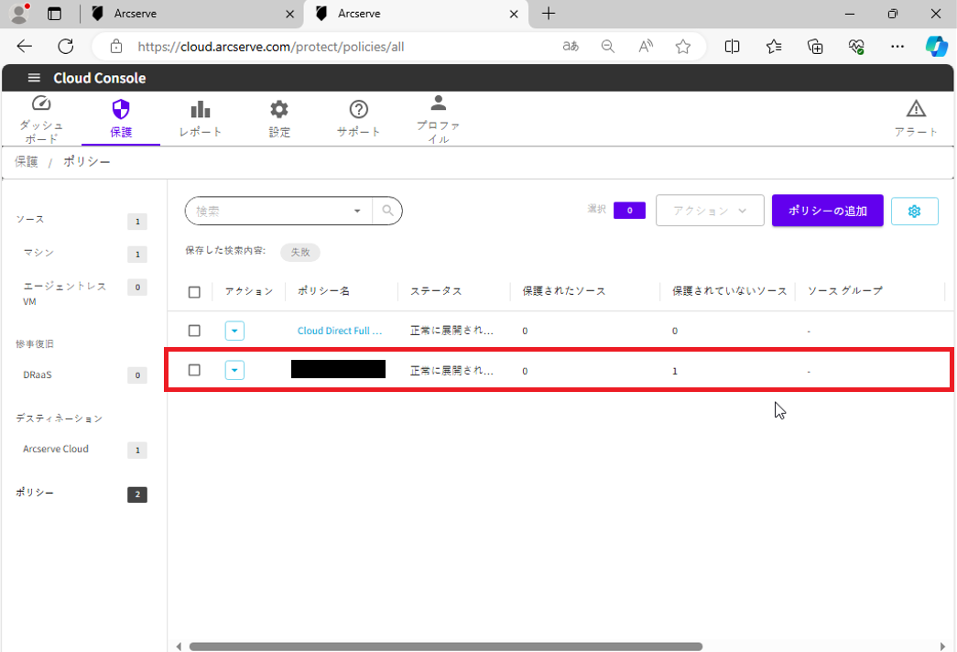The width and height of the screenshot is (957, 652).
Task: Open the Alerts (アラート) warning triangle icon
Action: [916, 109]
